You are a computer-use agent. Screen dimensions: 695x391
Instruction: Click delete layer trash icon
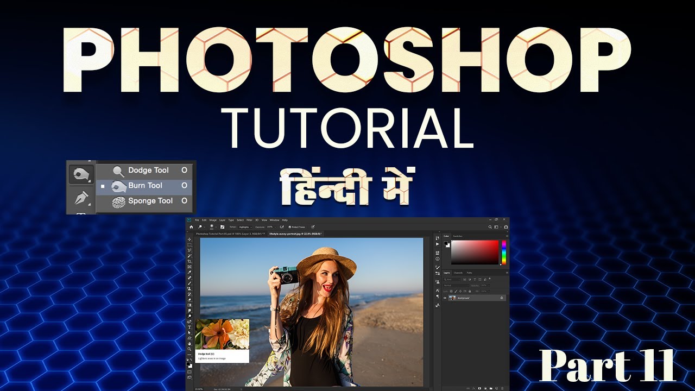(x=502, y=388)
